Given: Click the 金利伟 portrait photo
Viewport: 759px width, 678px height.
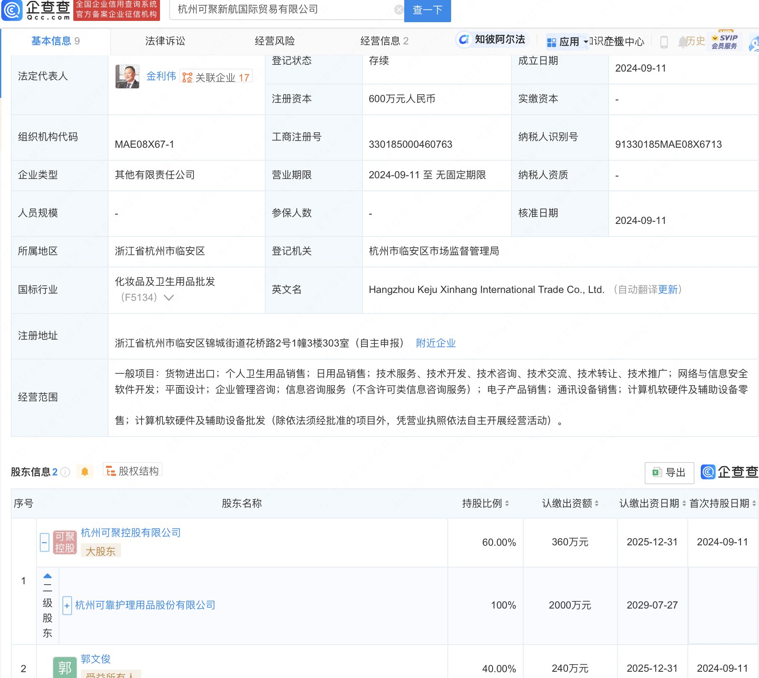Looking at the screenshot, I should pos(127,77).
